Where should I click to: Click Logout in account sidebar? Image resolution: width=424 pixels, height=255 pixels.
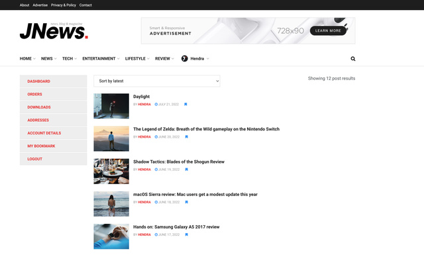(53, 159)
